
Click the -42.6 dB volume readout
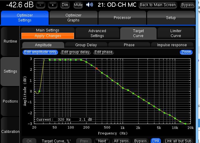coord(20,5)
